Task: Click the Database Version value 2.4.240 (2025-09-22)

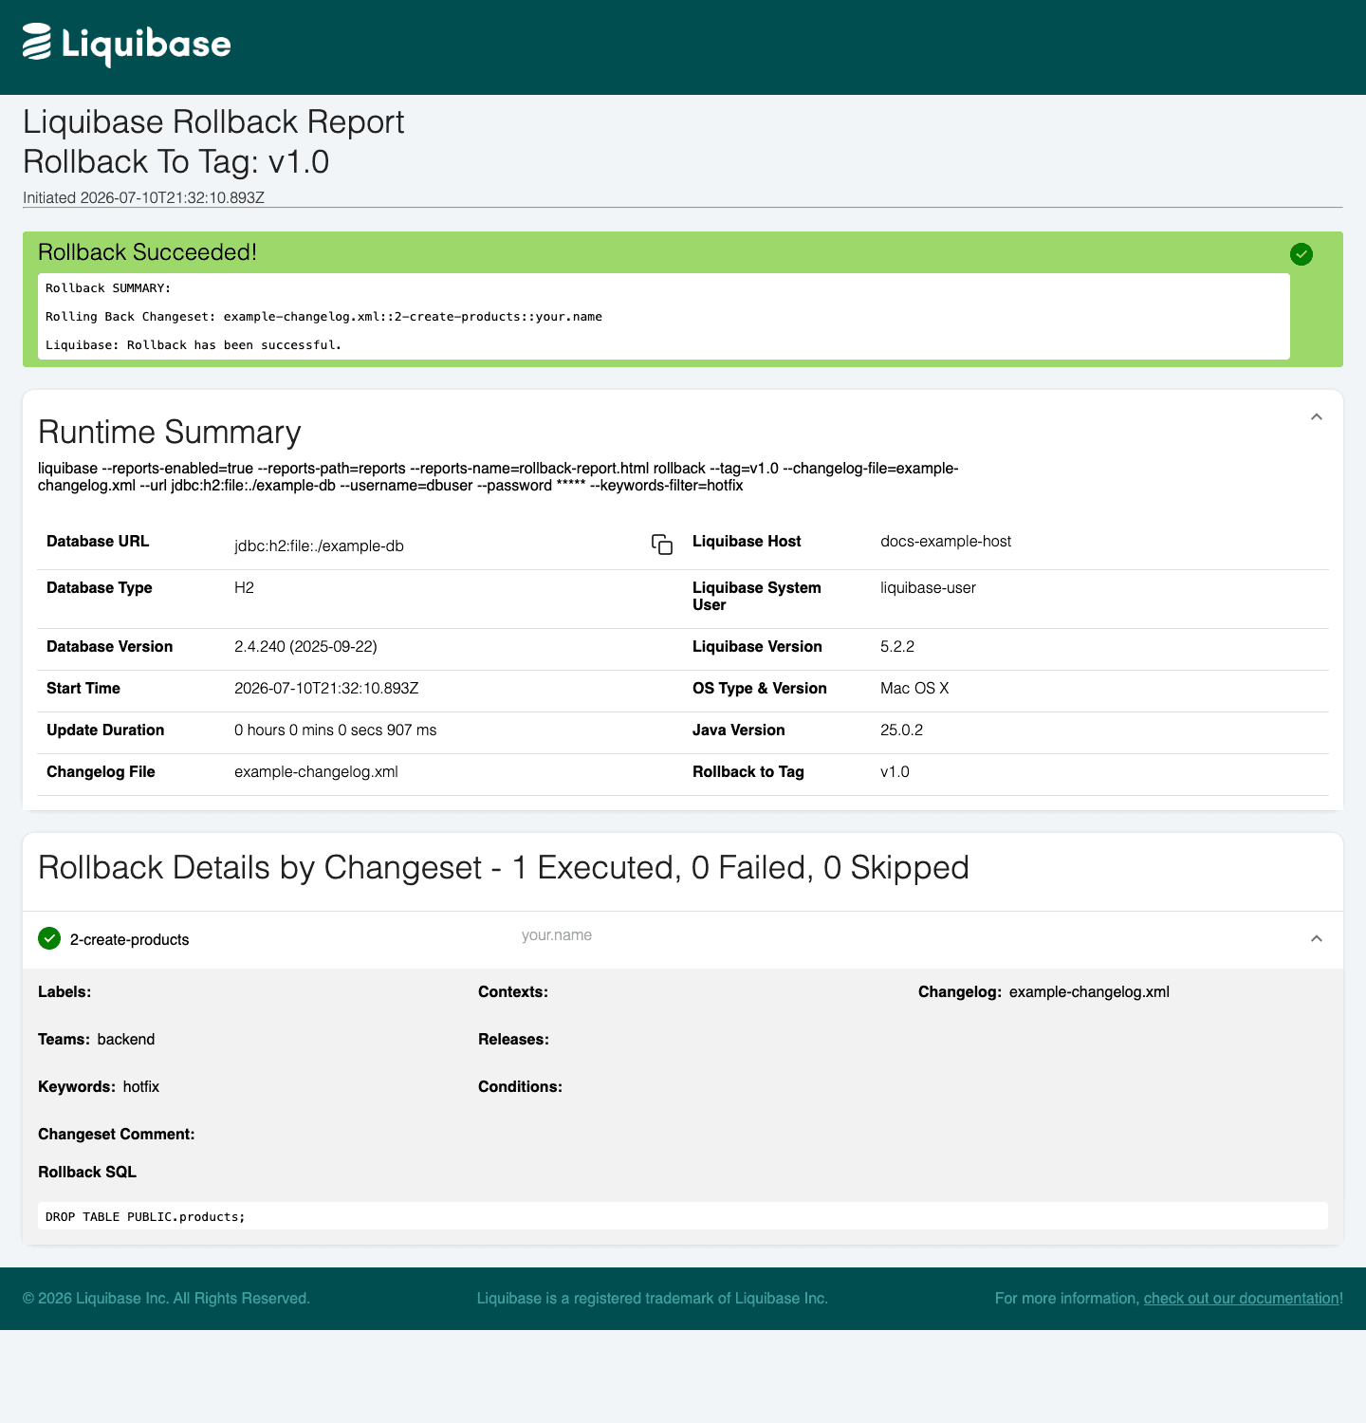Action: coord(306,647)
